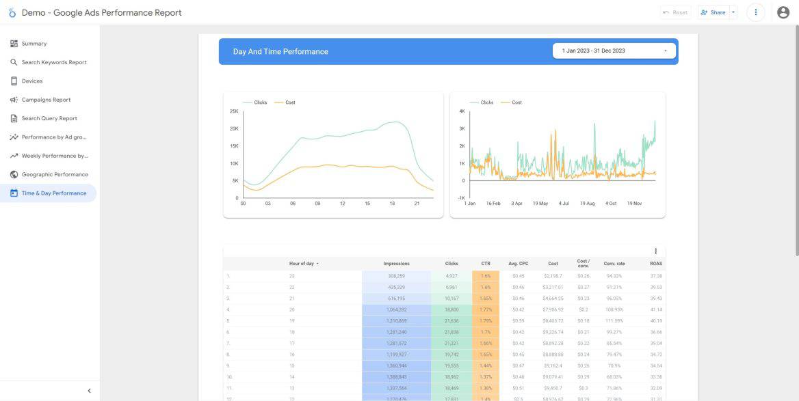This screenshot has height=401, width=799.
Task: Collapse the left navigation sidebar
Action: 89,391
